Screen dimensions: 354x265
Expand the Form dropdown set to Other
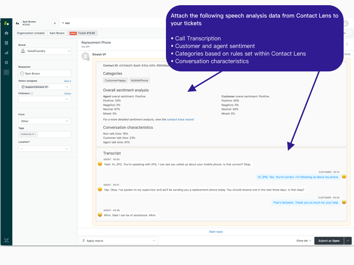pyautogui.click(x=45, y=121)
